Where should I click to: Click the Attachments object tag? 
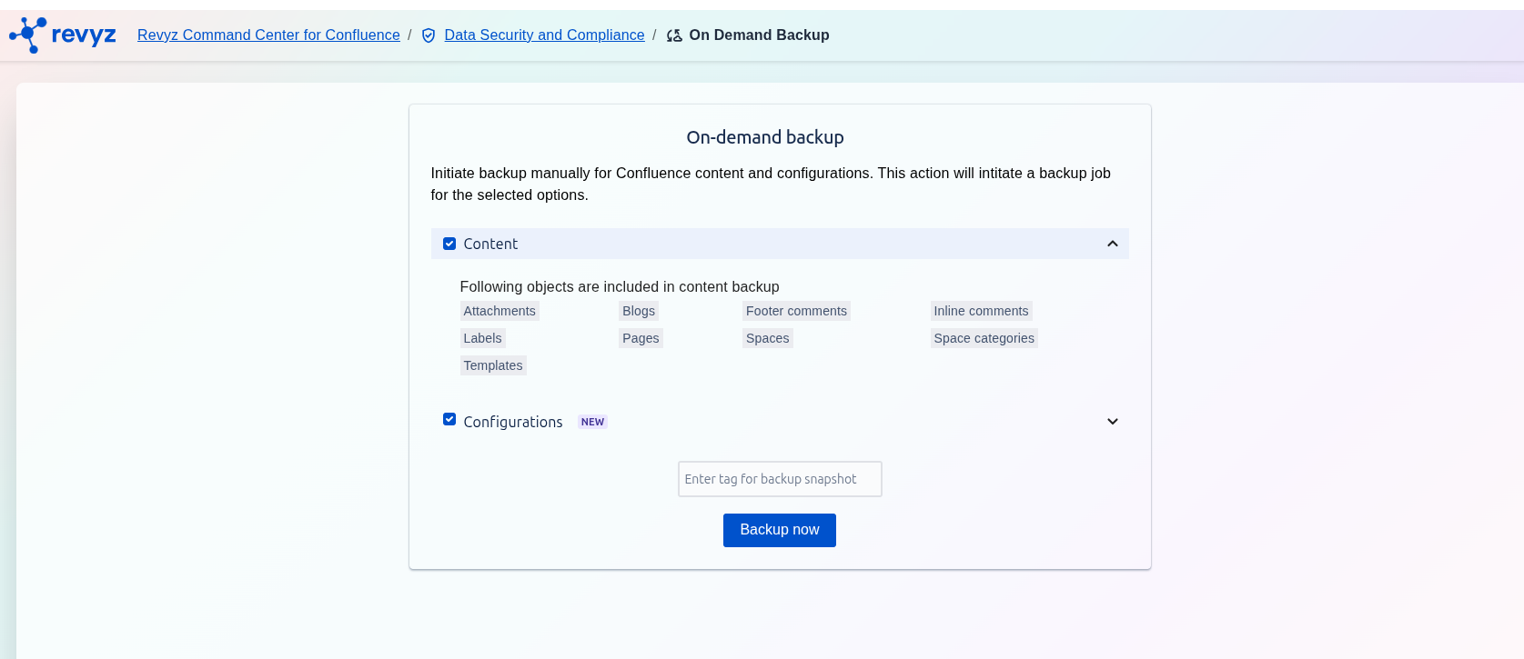tap(500, 311)
